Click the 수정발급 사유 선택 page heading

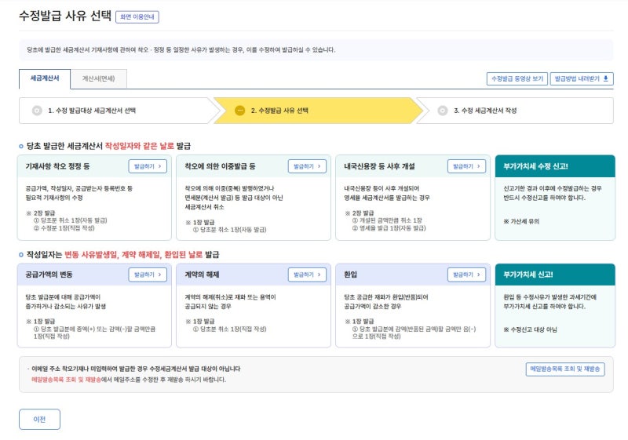(65, 16)
